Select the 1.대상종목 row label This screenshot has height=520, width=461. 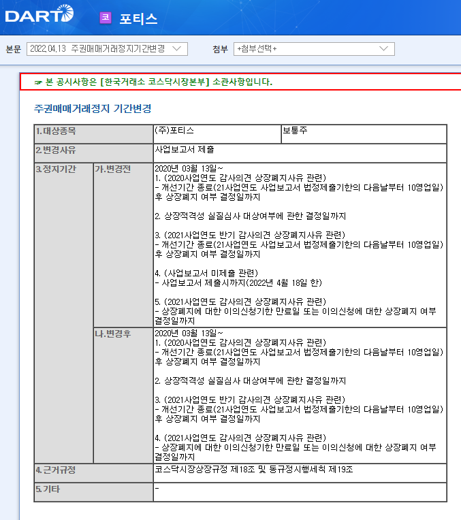point(93,134)
